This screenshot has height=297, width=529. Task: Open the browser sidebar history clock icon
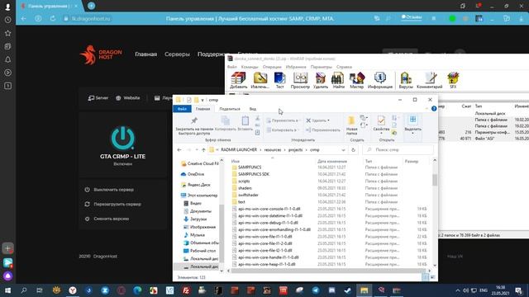click(x=7, y=20)
